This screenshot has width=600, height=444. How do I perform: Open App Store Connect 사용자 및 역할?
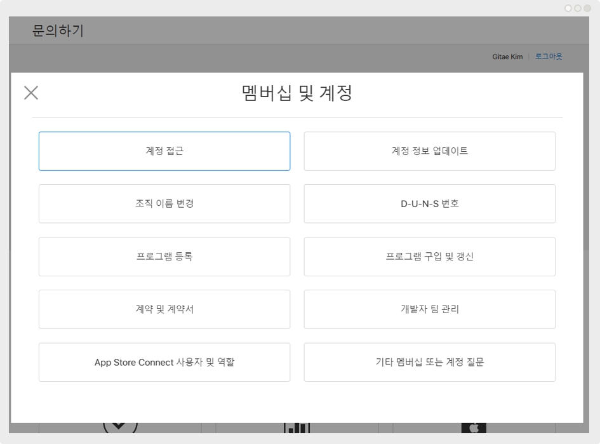click(164, 362)
